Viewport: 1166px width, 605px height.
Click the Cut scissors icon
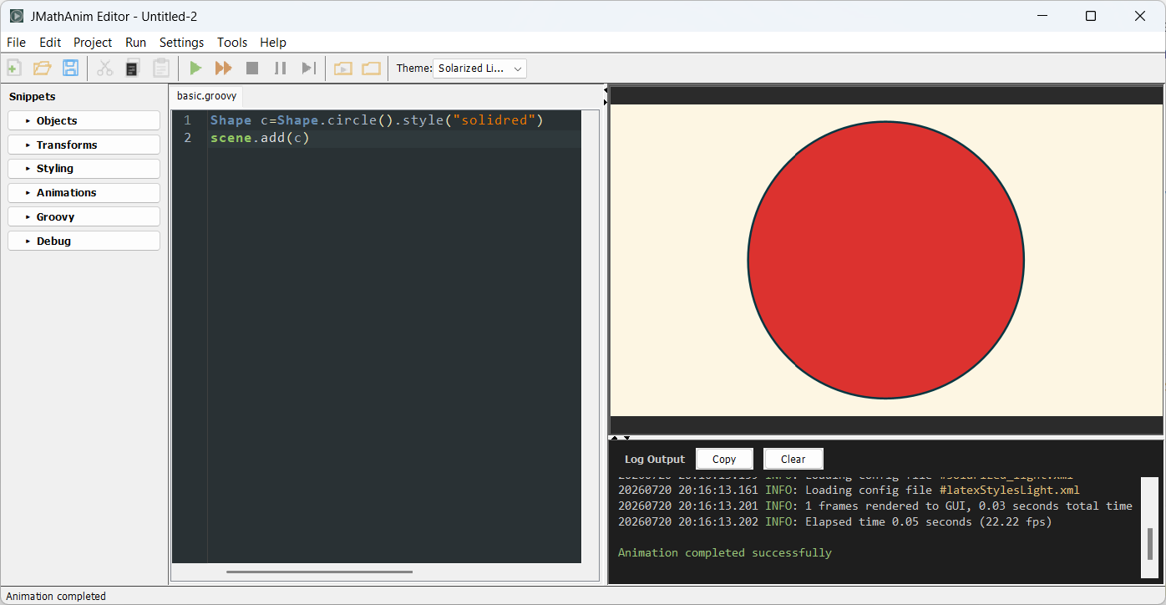pyautogui.click(x=104, y=69)
